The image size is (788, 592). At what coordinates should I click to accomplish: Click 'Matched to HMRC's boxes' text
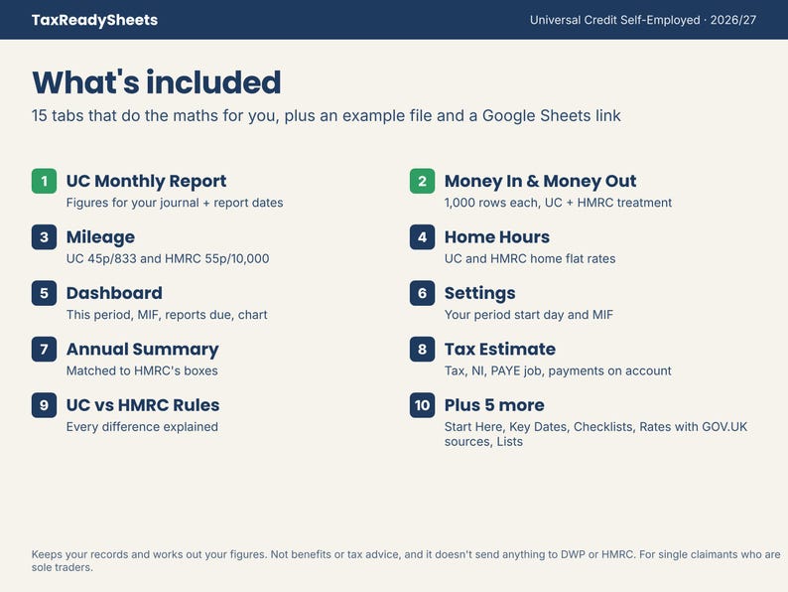coord(142,370)
